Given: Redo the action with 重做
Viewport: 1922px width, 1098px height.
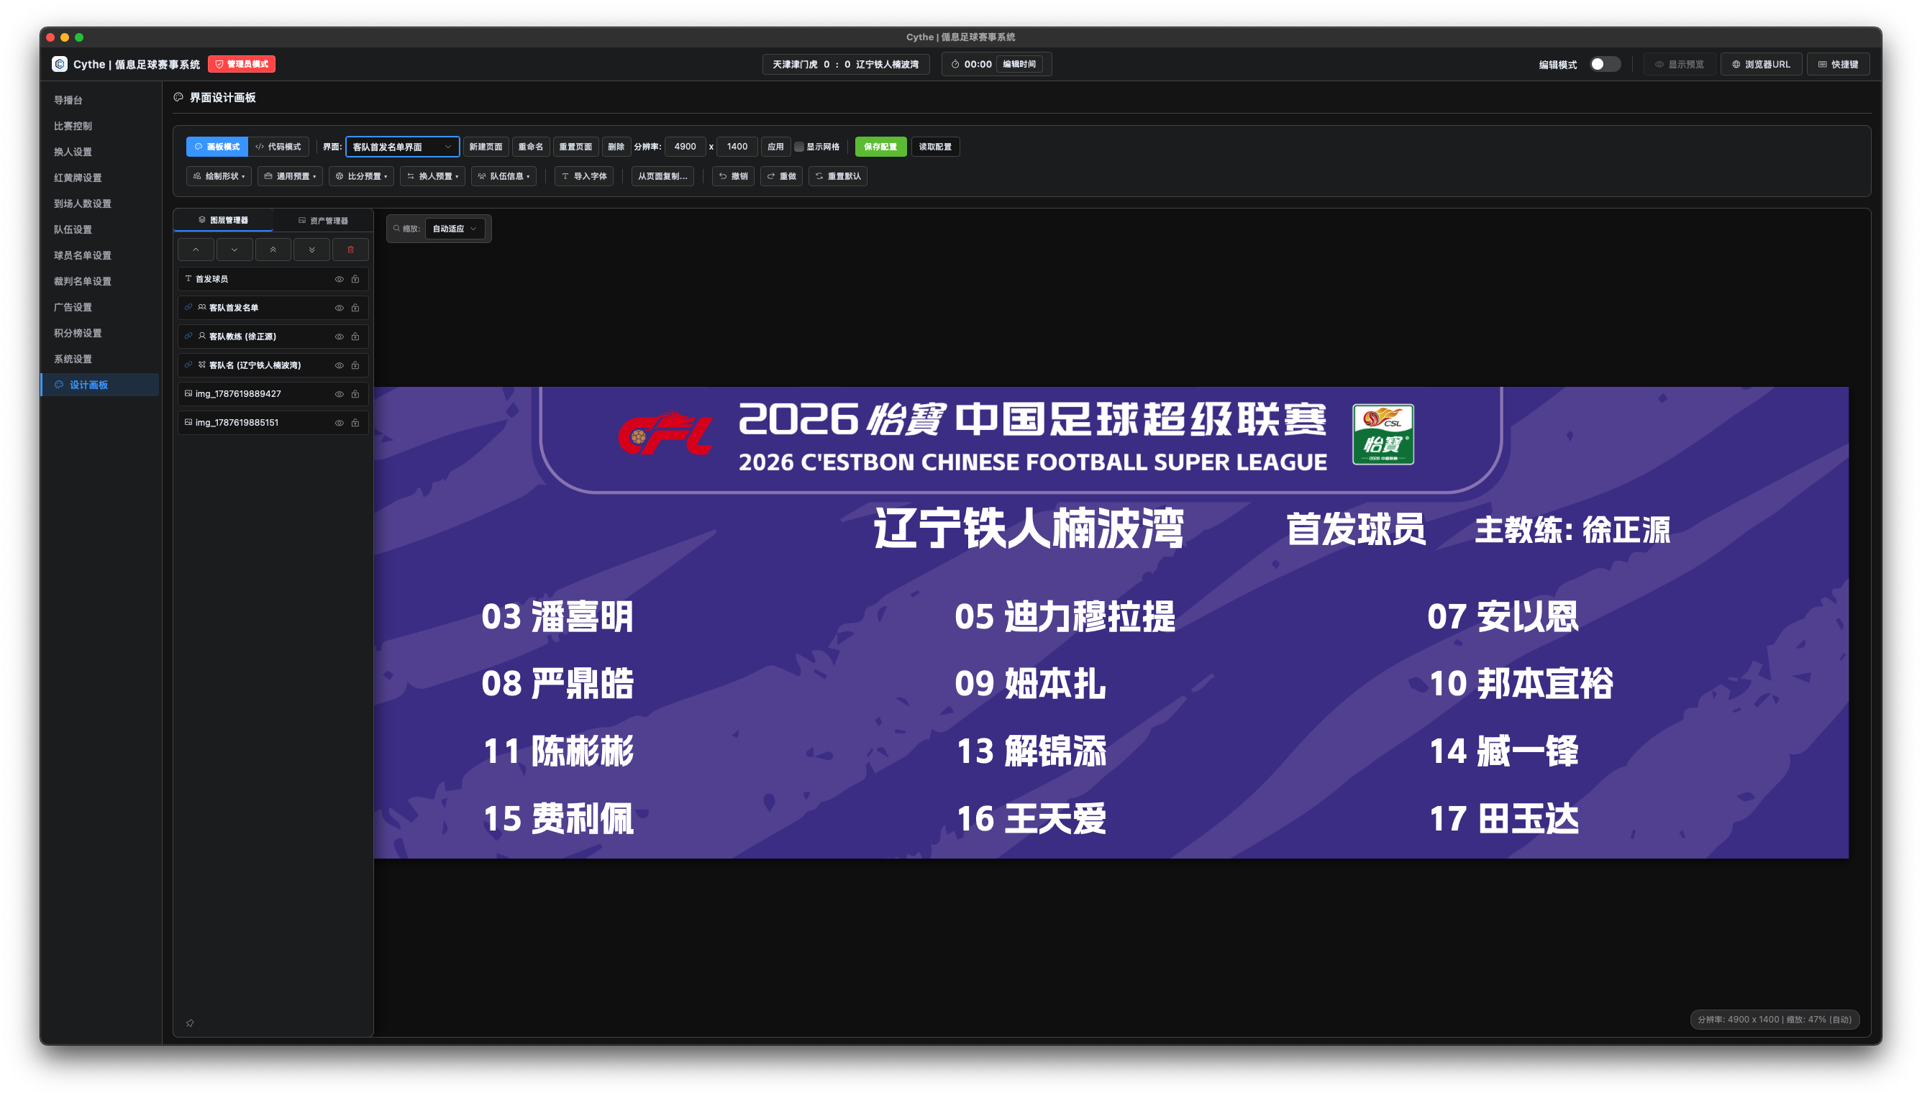Looking at the screenshot, I should coord(781,176).
